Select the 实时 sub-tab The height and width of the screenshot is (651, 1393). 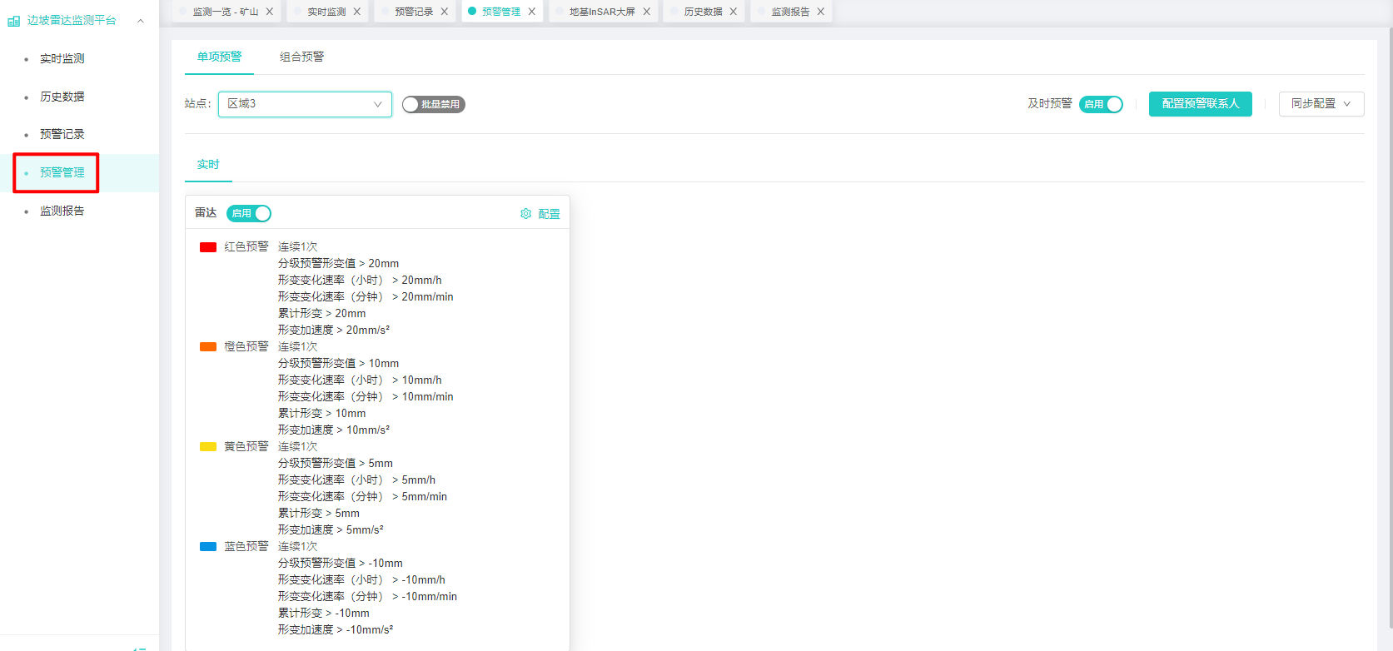click(208, 165)
